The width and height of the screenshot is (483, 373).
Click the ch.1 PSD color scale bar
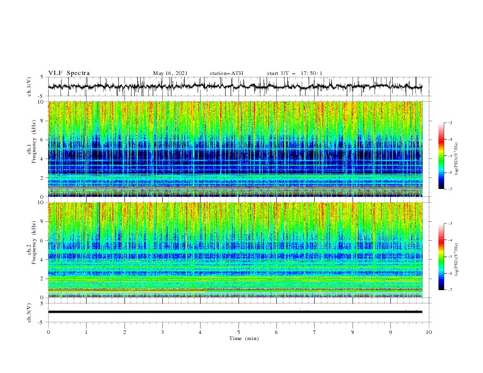(442, 156)
